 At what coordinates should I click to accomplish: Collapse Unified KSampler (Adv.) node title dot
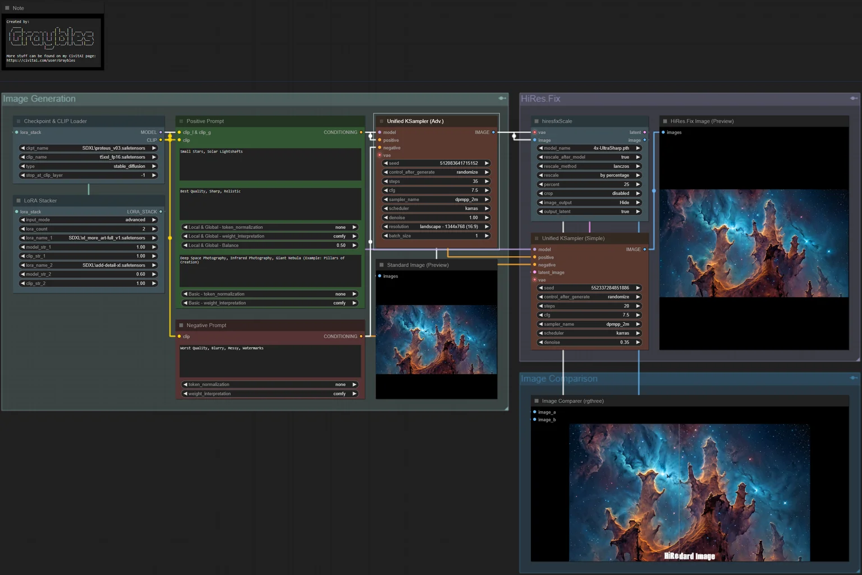click(382, 121)
